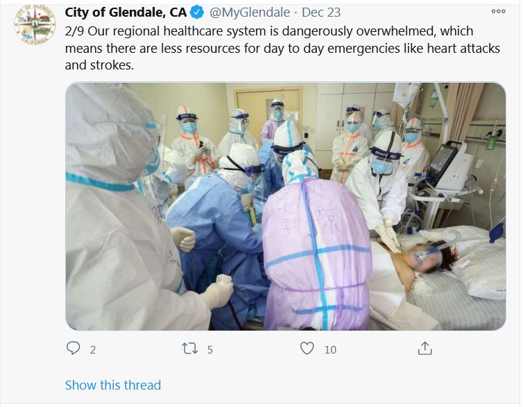This screenshot has height=407, width=523.
Task: Click Show this thread link
Action: [113, 385]
